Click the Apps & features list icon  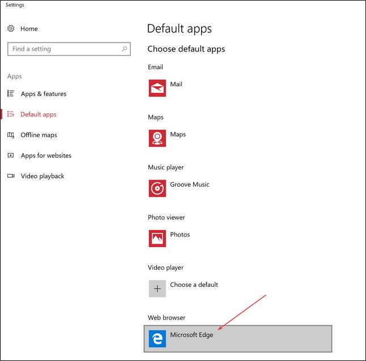tap(11, 94)
